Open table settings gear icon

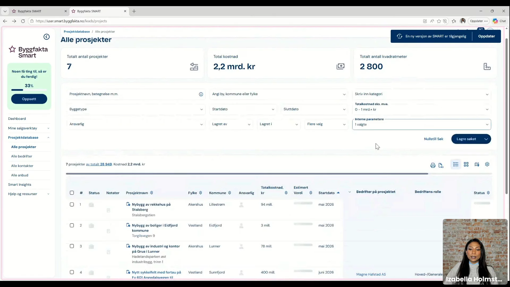pyautogui.click(x=487, y=164)
